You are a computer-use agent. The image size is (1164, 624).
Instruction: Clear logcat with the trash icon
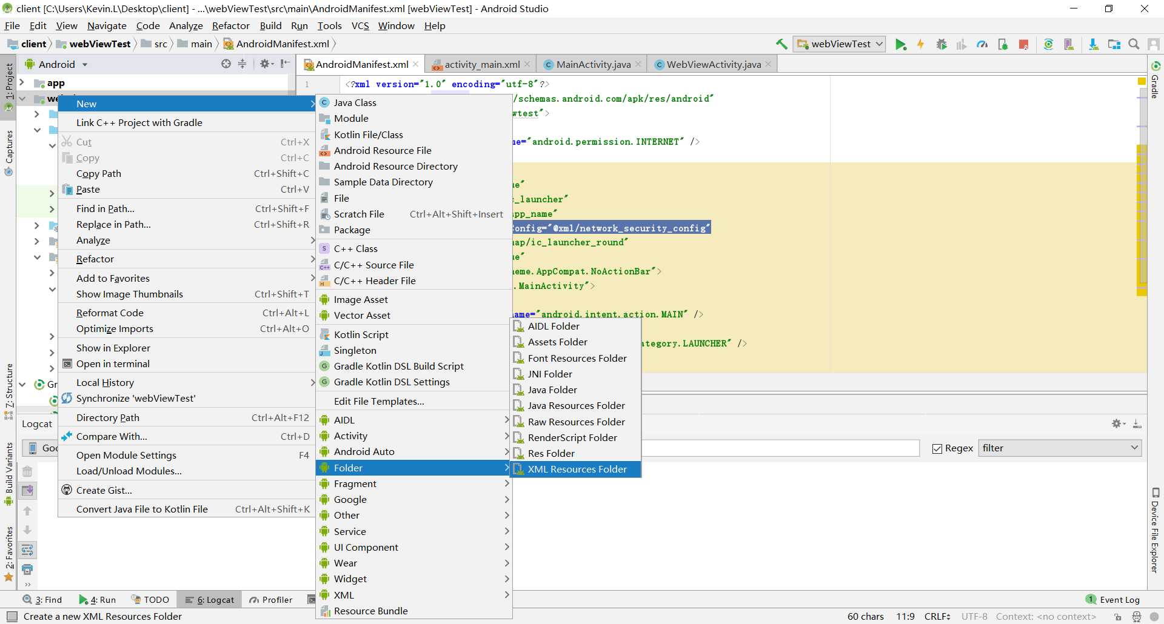[27, 471]
